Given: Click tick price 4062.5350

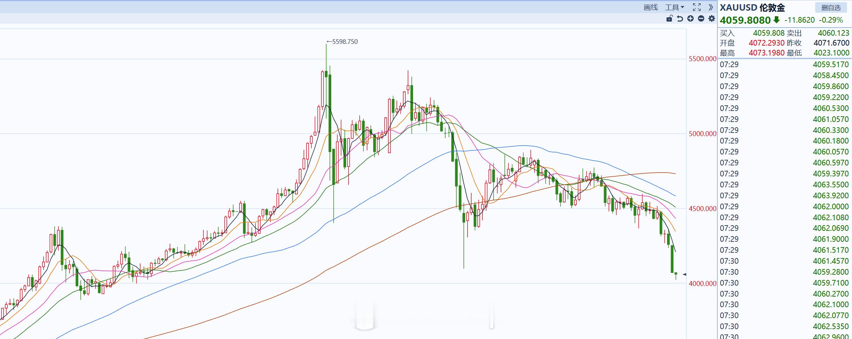Looking at the screenshot, I should point(831,327).
